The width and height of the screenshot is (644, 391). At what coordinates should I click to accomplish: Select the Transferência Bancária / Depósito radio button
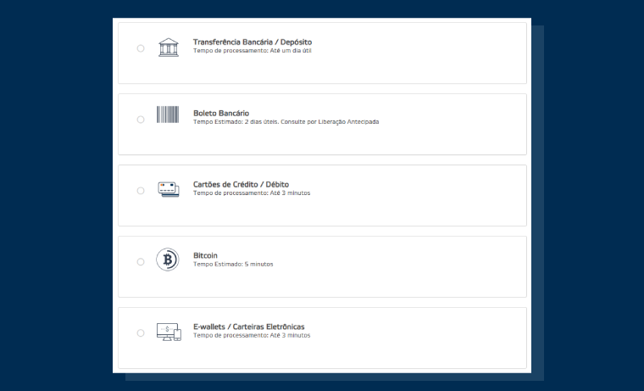(141, 48)
